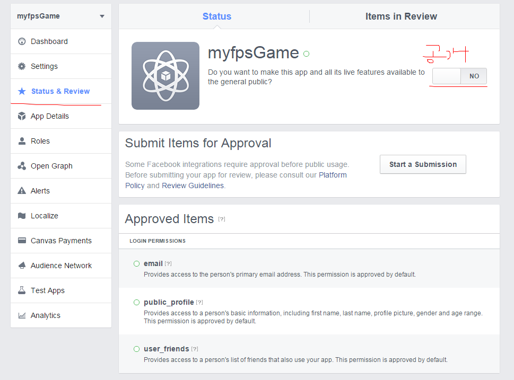Click the green circle next to public_profile
Screen dimensions: 514x380
pos(137,303)
